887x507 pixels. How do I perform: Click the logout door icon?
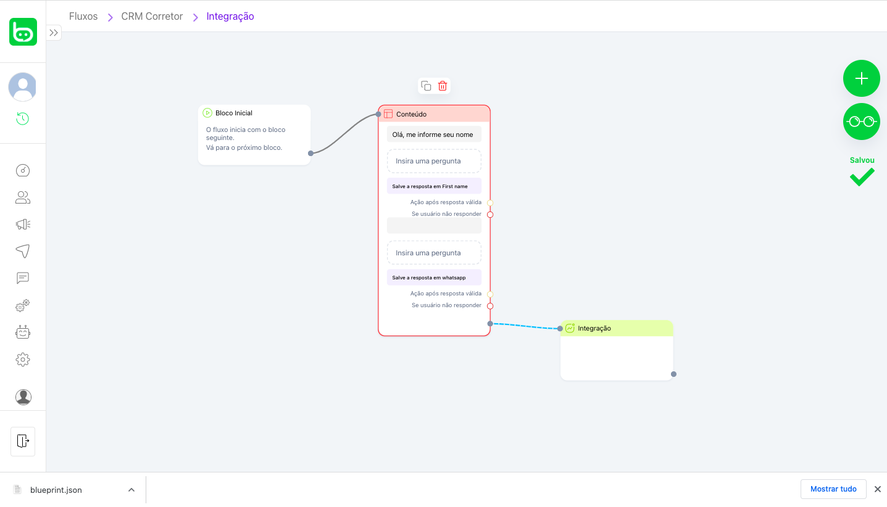(23, 441)
